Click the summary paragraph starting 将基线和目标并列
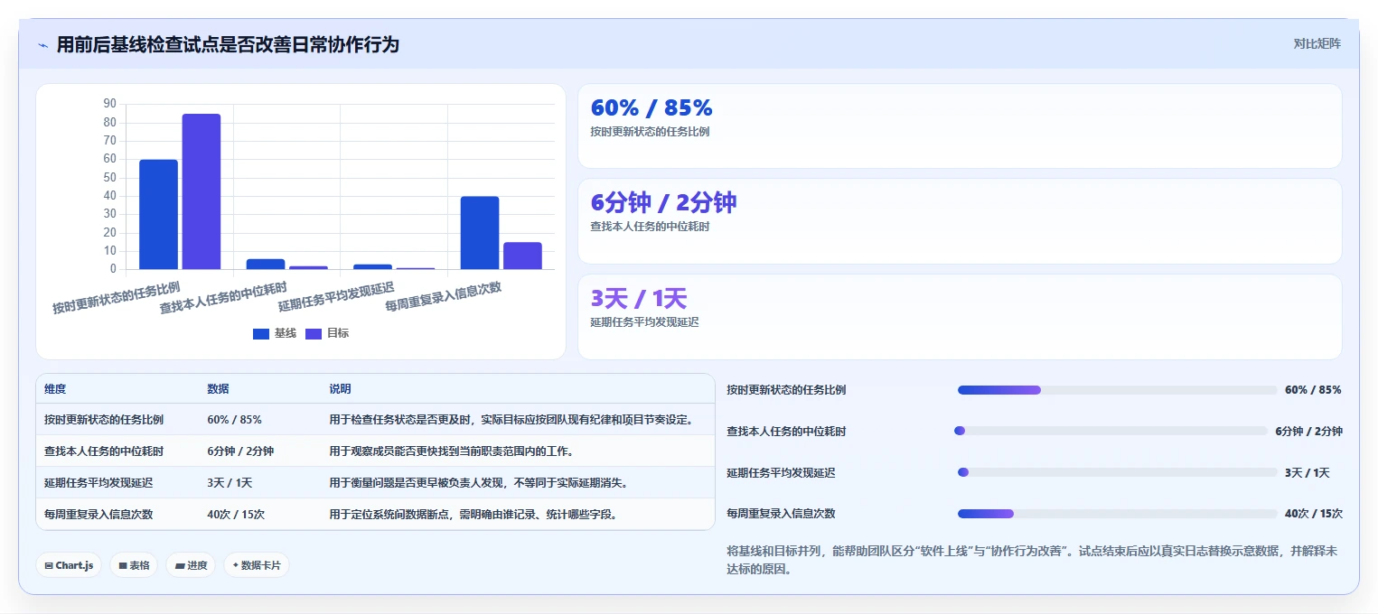This screenshot has height=614, width=1378. point(1032,560)
